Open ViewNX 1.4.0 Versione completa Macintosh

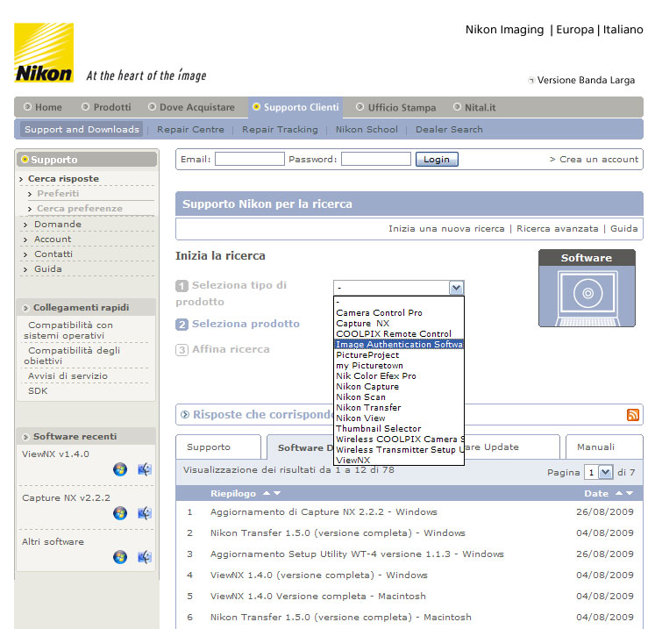[x=318, y=596]
